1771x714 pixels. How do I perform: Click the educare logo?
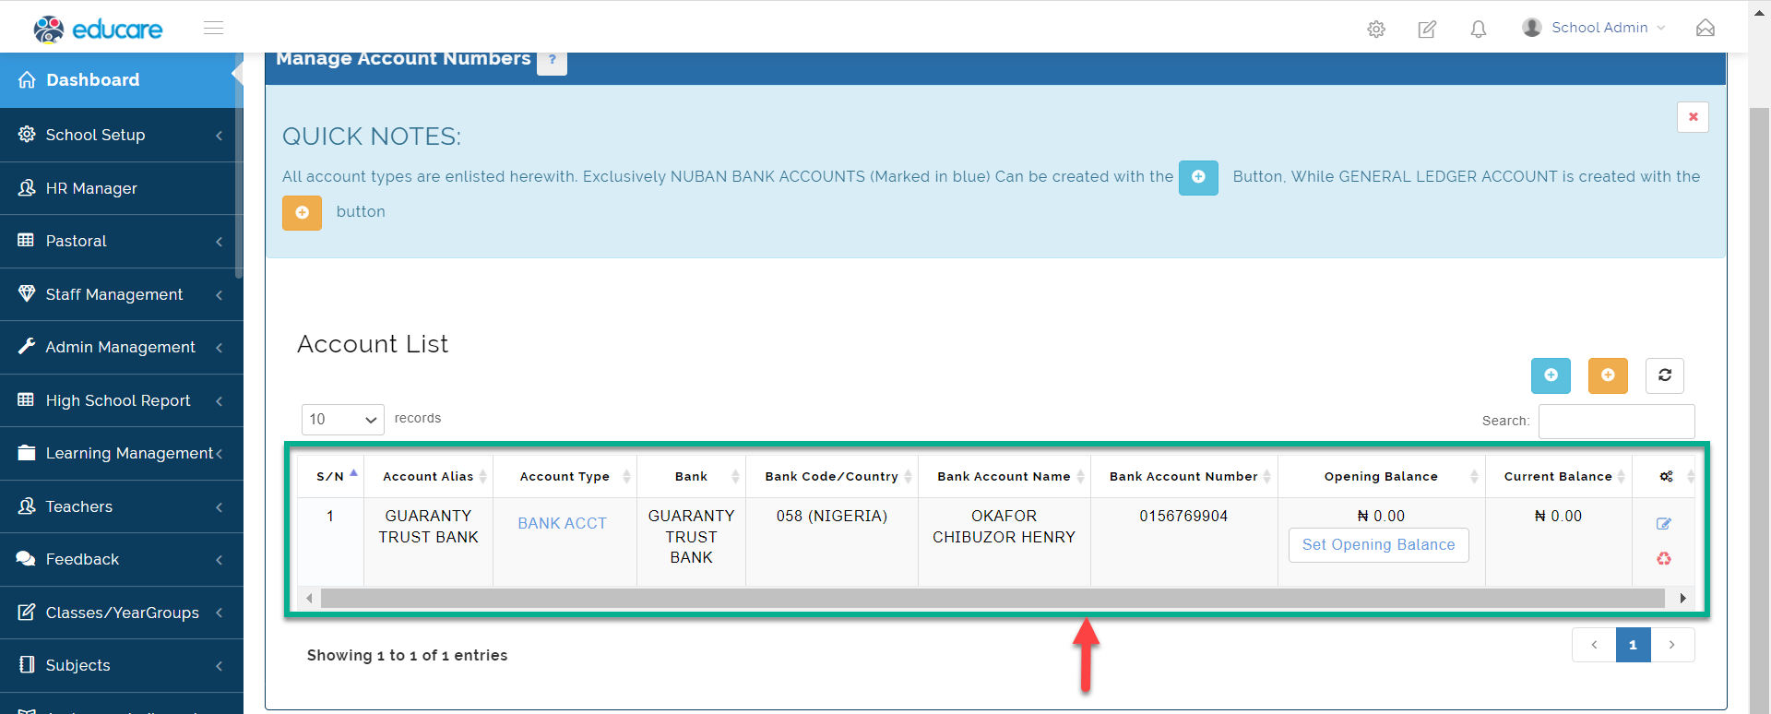[x=98, y=29]
